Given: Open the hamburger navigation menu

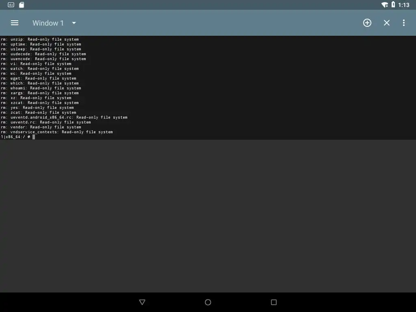Looking at the screenshot, I should tap(15, 23).
